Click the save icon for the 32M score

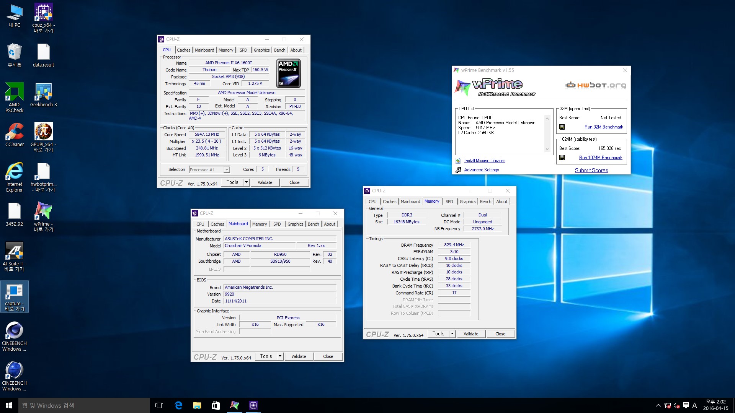pyautogui.click(x=562, y=127)
